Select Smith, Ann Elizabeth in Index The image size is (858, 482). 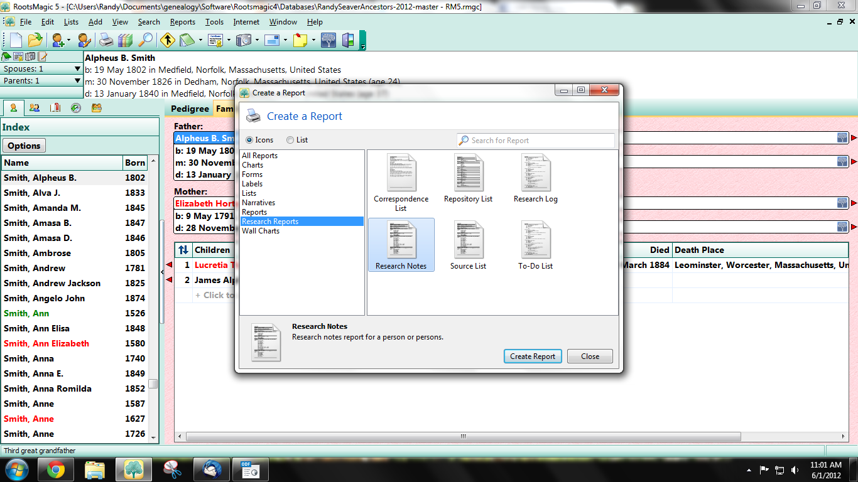(74, 343)
